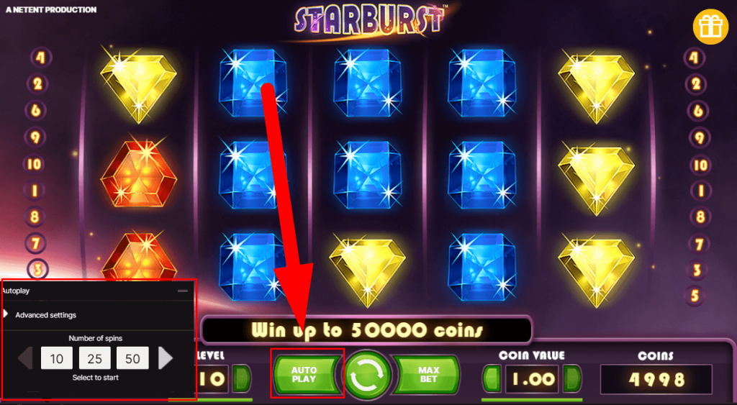Click the circular spin button

coord(367,376)
